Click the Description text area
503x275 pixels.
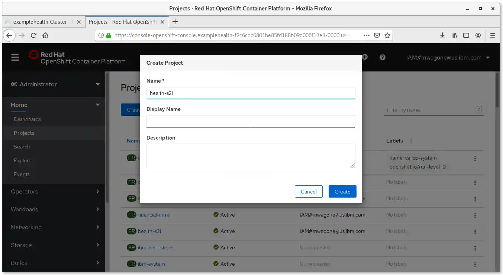(251, 156)
